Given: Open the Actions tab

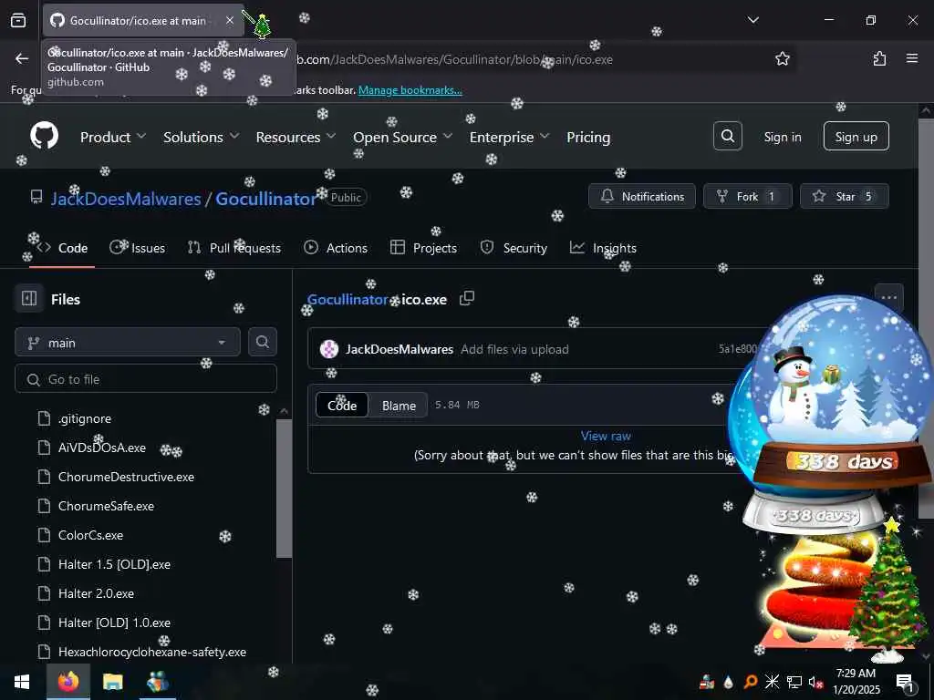Looking at the screenshot, I should [x=336, y=248].
